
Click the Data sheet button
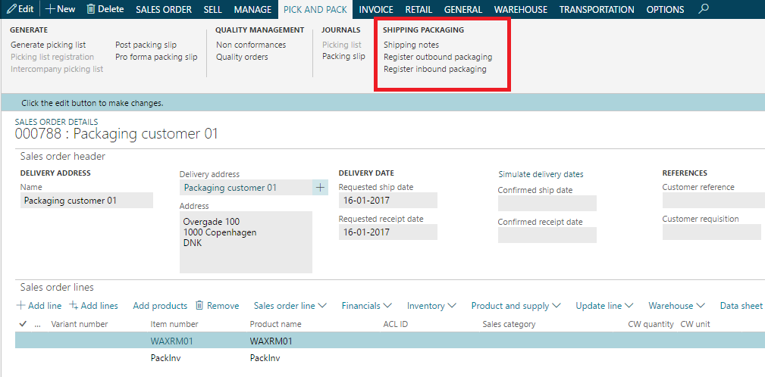[x=741, y=306]
